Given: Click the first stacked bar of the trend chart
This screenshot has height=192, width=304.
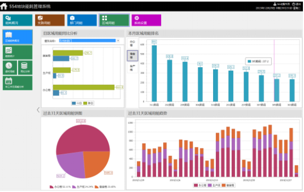Looking at the screenshot, I should point(139,169).
